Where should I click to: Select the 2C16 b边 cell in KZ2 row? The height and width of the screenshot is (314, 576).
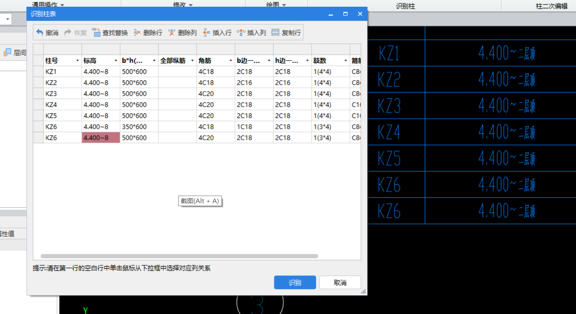tap(254, 83)
